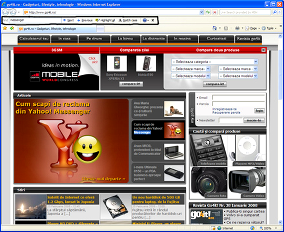Toggle Match case in Find bar
Viewport: 284px width, 232px height.
[128, 20]
